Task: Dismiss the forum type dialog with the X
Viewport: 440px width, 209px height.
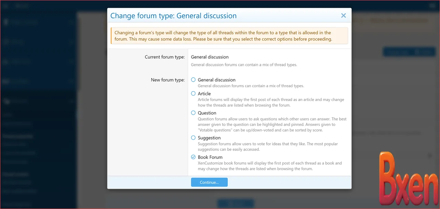Action: click(343, 15)
